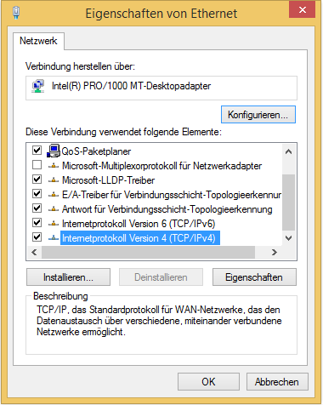This screenshot has width=323, height=405.
Task: Disable the Internetprotokoll Version 6 checkbox
Action: tap(37, 222)
